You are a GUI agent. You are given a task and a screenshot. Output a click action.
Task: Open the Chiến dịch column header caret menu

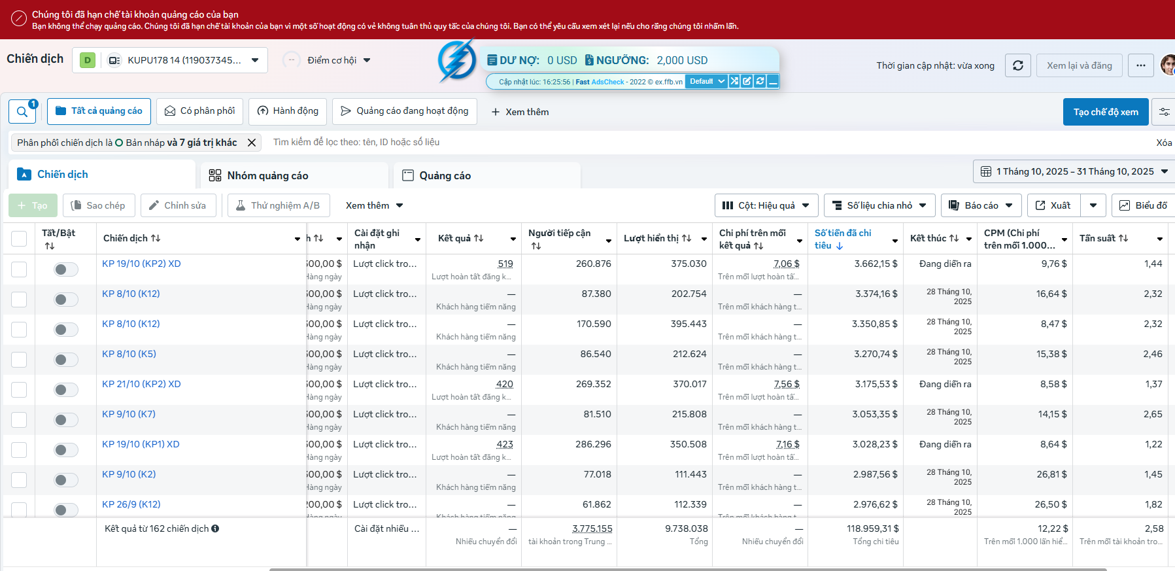click(x=298, y=239)
